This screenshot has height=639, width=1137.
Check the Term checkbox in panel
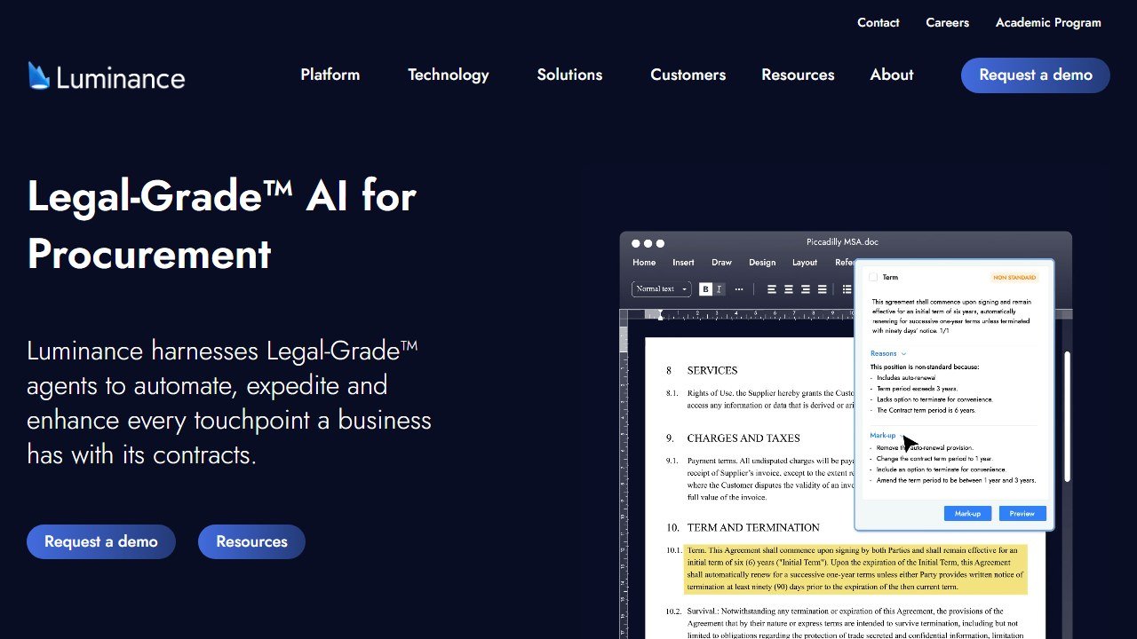click(873, 277)
